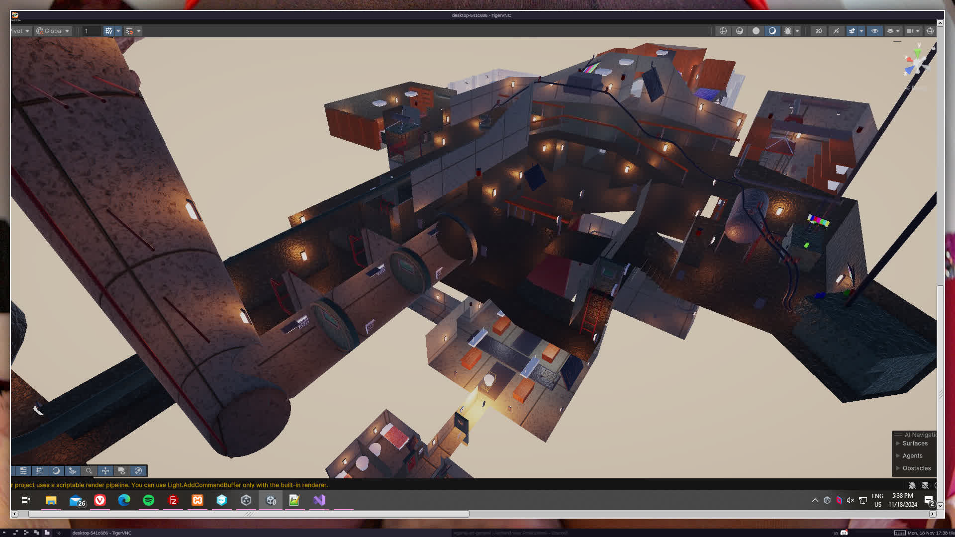Expand Obstacles in AI Navigation overlay

pos(916,468)
